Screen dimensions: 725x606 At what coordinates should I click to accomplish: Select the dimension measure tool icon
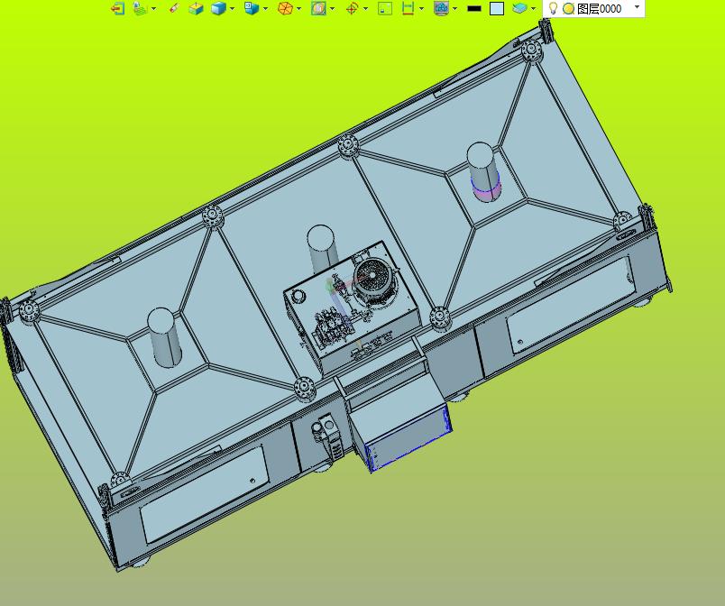(x=408, y=8)
